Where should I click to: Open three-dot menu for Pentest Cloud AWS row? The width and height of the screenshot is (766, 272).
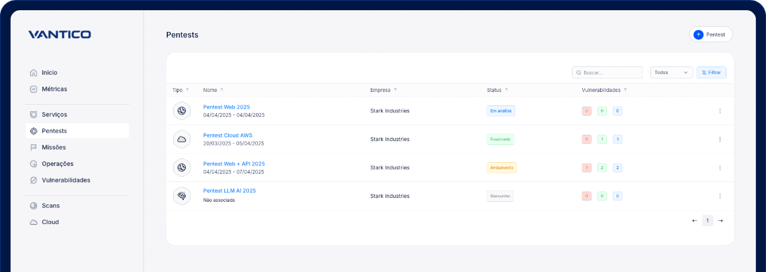point(720,139)
